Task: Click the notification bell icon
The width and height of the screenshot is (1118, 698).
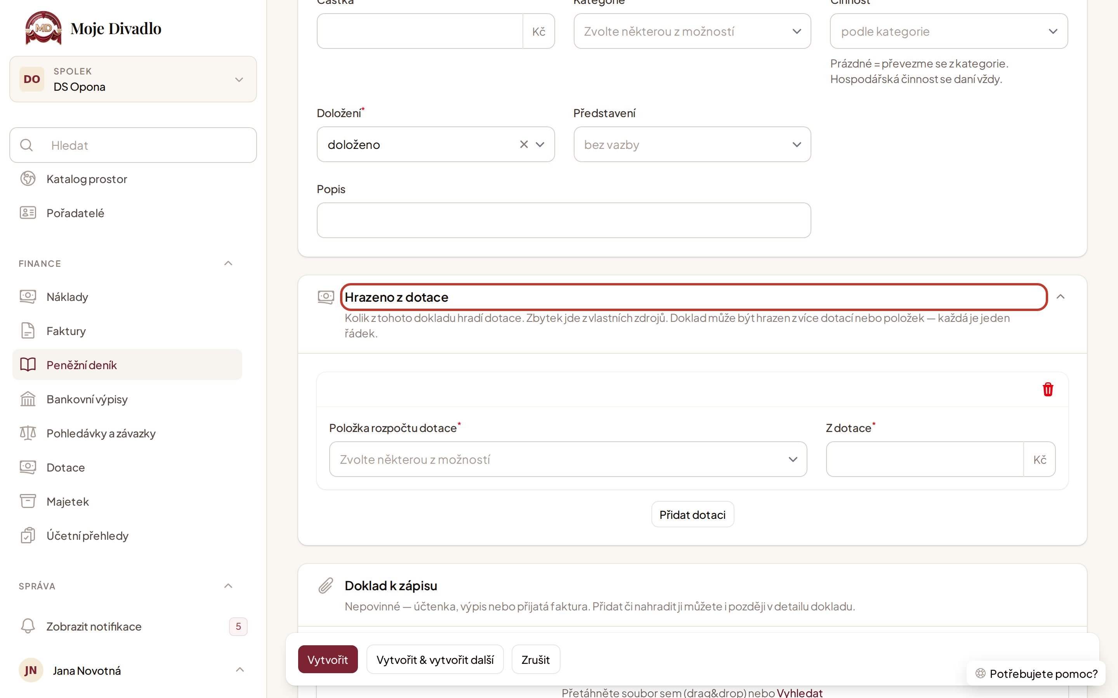Action: [x=28, y=626]
